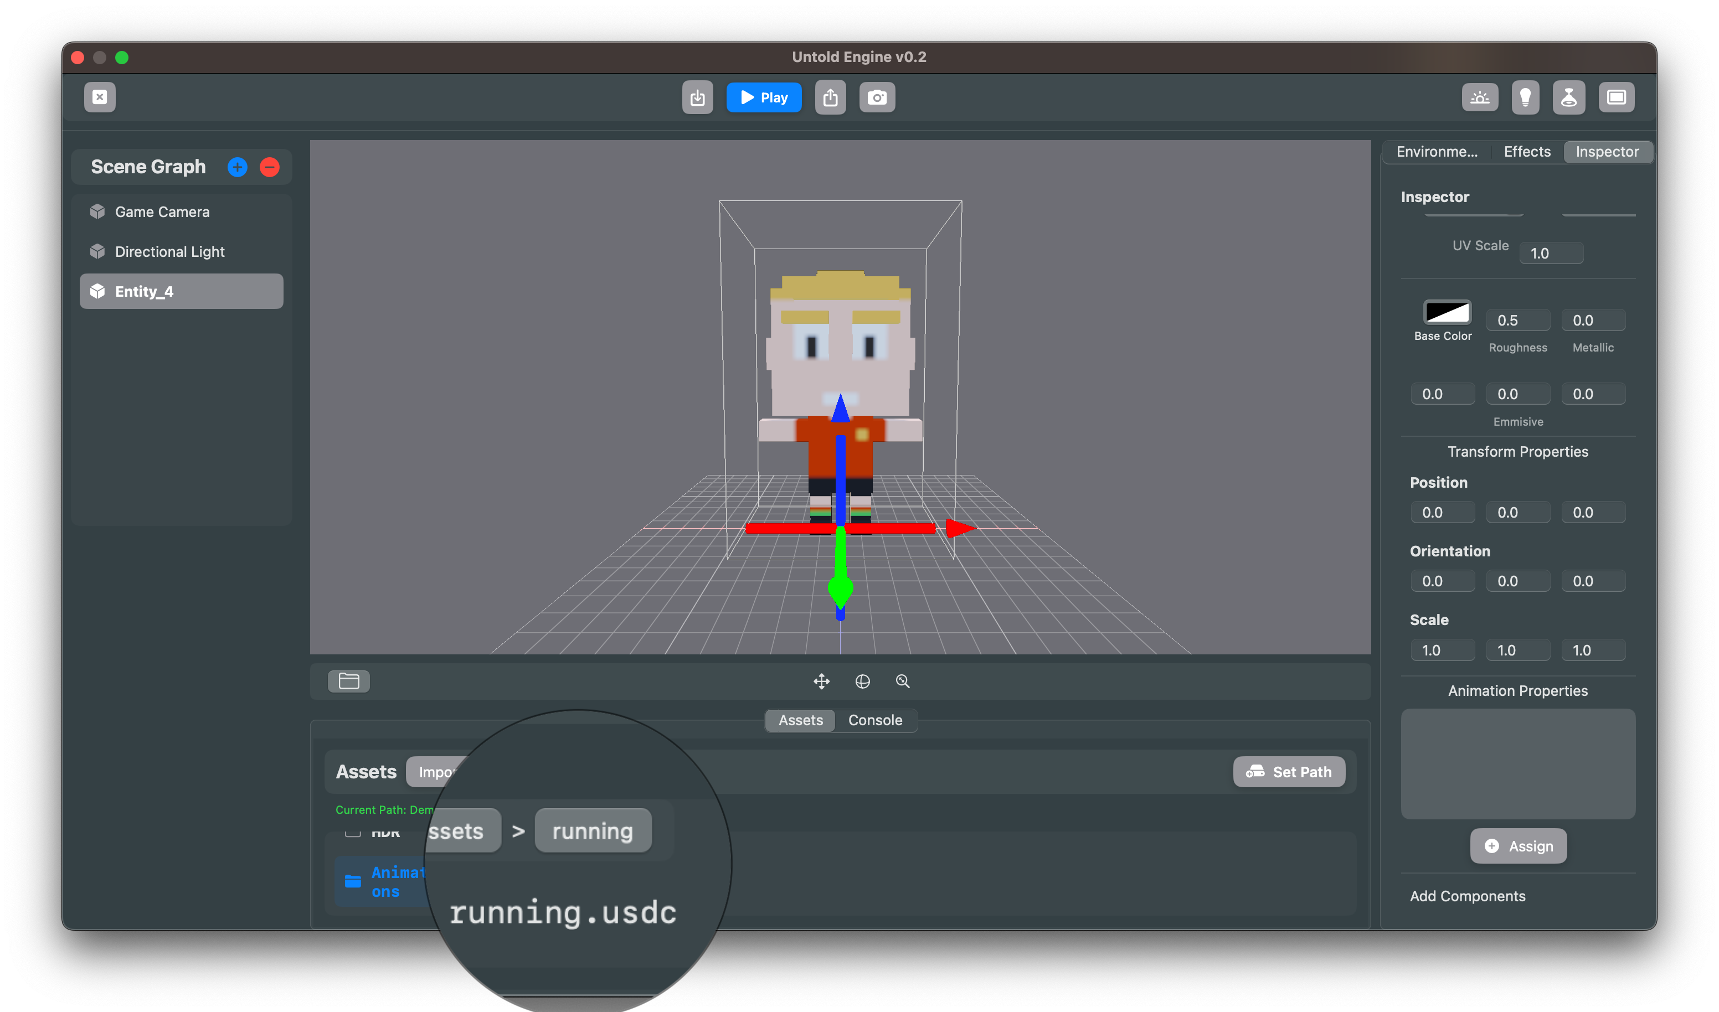
Task: Select the scale gizmo tool
Action: tap(903, 680)
